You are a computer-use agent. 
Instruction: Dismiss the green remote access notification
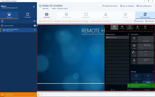coord(153,85)
